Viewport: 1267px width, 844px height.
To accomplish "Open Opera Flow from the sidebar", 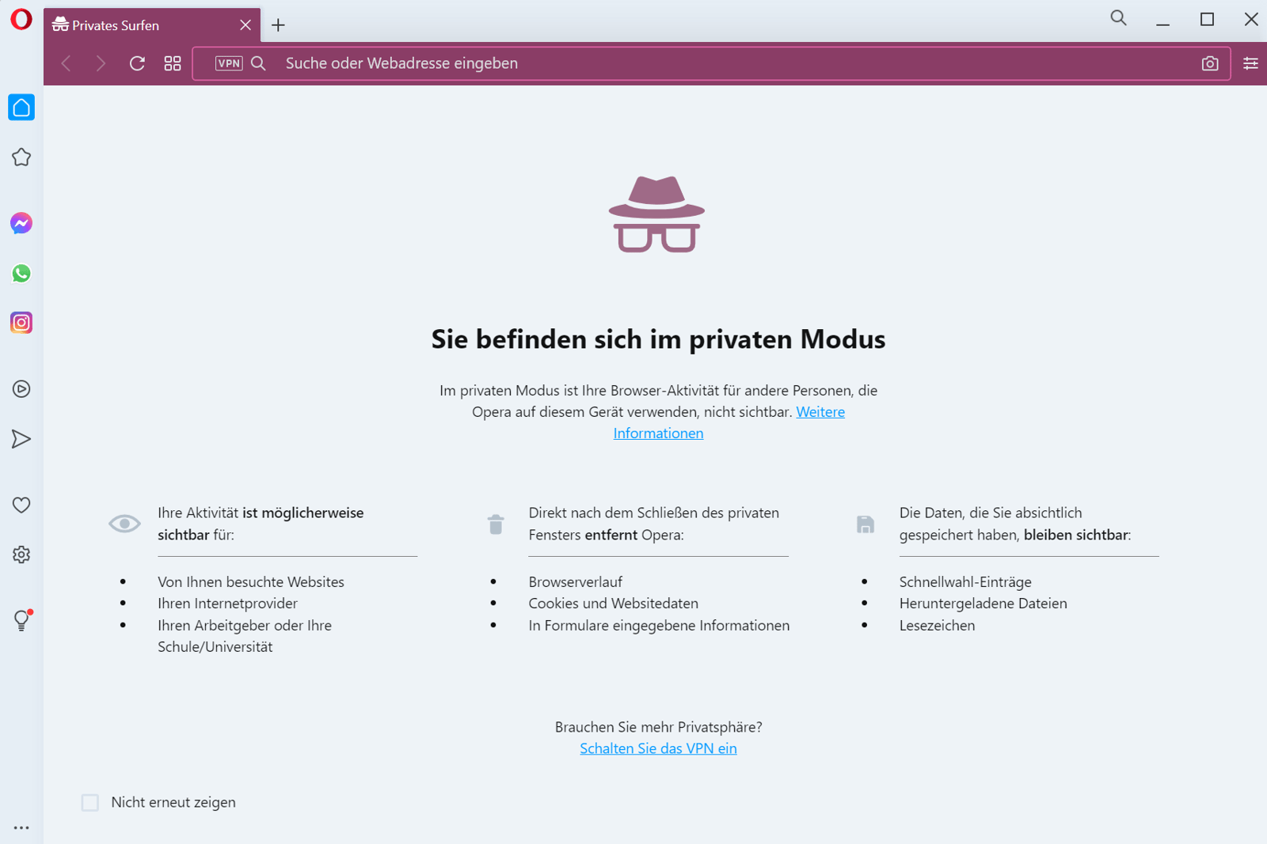I will pyautogui.click(x=21, y=439).
